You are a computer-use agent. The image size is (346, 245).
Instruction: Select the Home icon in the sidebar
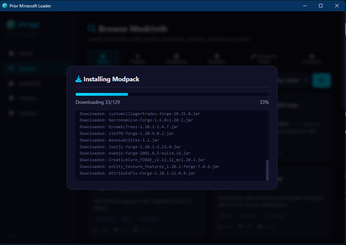pos(11,53)
